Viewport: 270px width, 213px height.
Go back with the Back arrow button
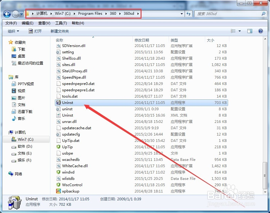7,14
